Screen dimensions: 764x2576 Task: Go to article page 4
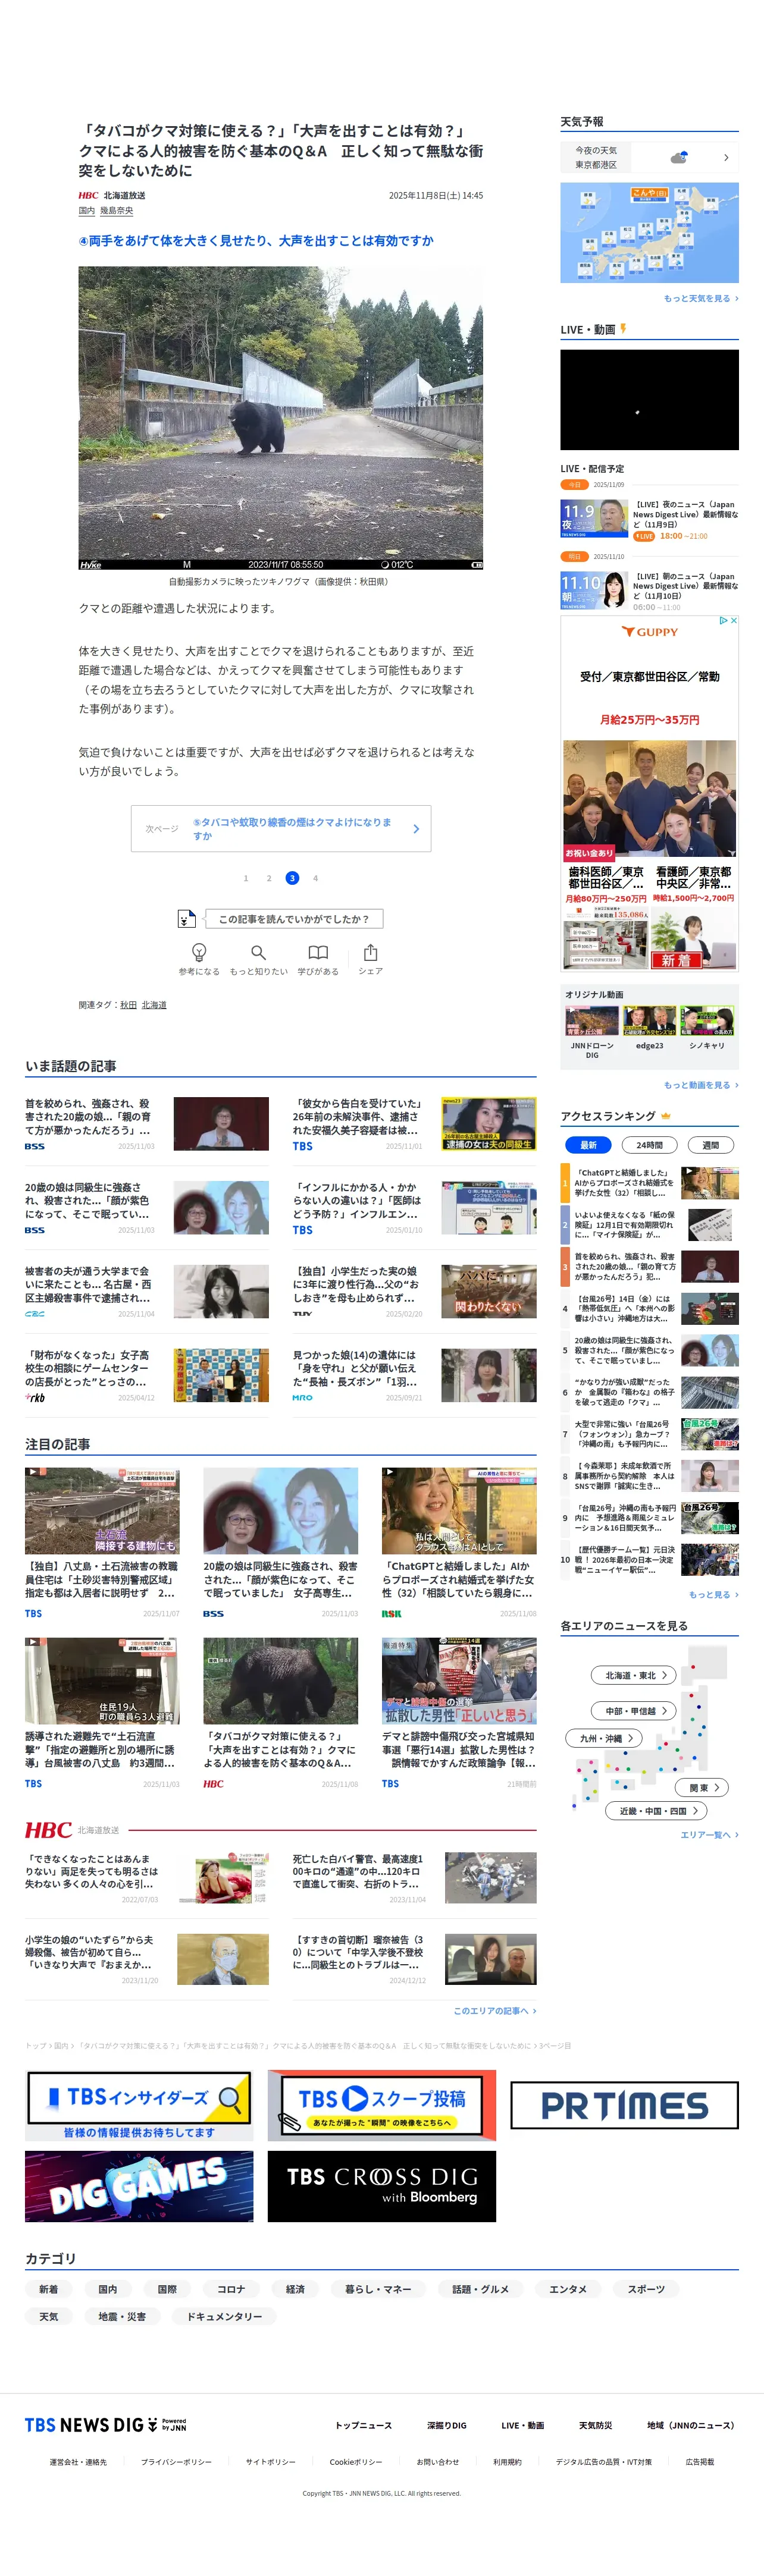click(x=315, y=878)
